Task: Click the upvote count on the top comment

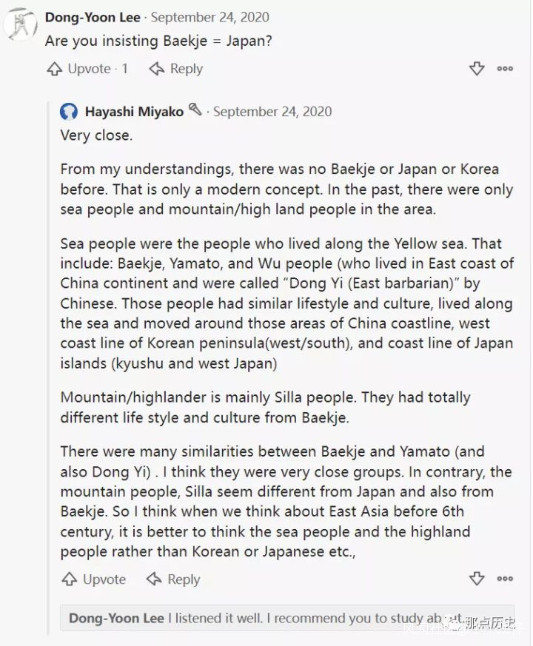Action: [x=125, y=69]
